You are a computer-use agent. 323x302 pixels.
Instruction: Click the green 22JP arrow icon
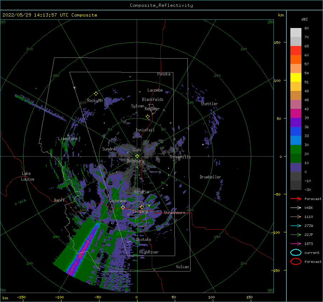click(x=296, y=234)
